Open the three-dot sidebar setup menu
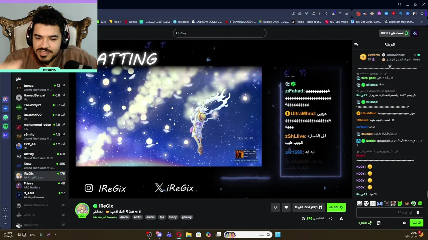The height and width of the screenshot is (240, 428). point(5,223)
